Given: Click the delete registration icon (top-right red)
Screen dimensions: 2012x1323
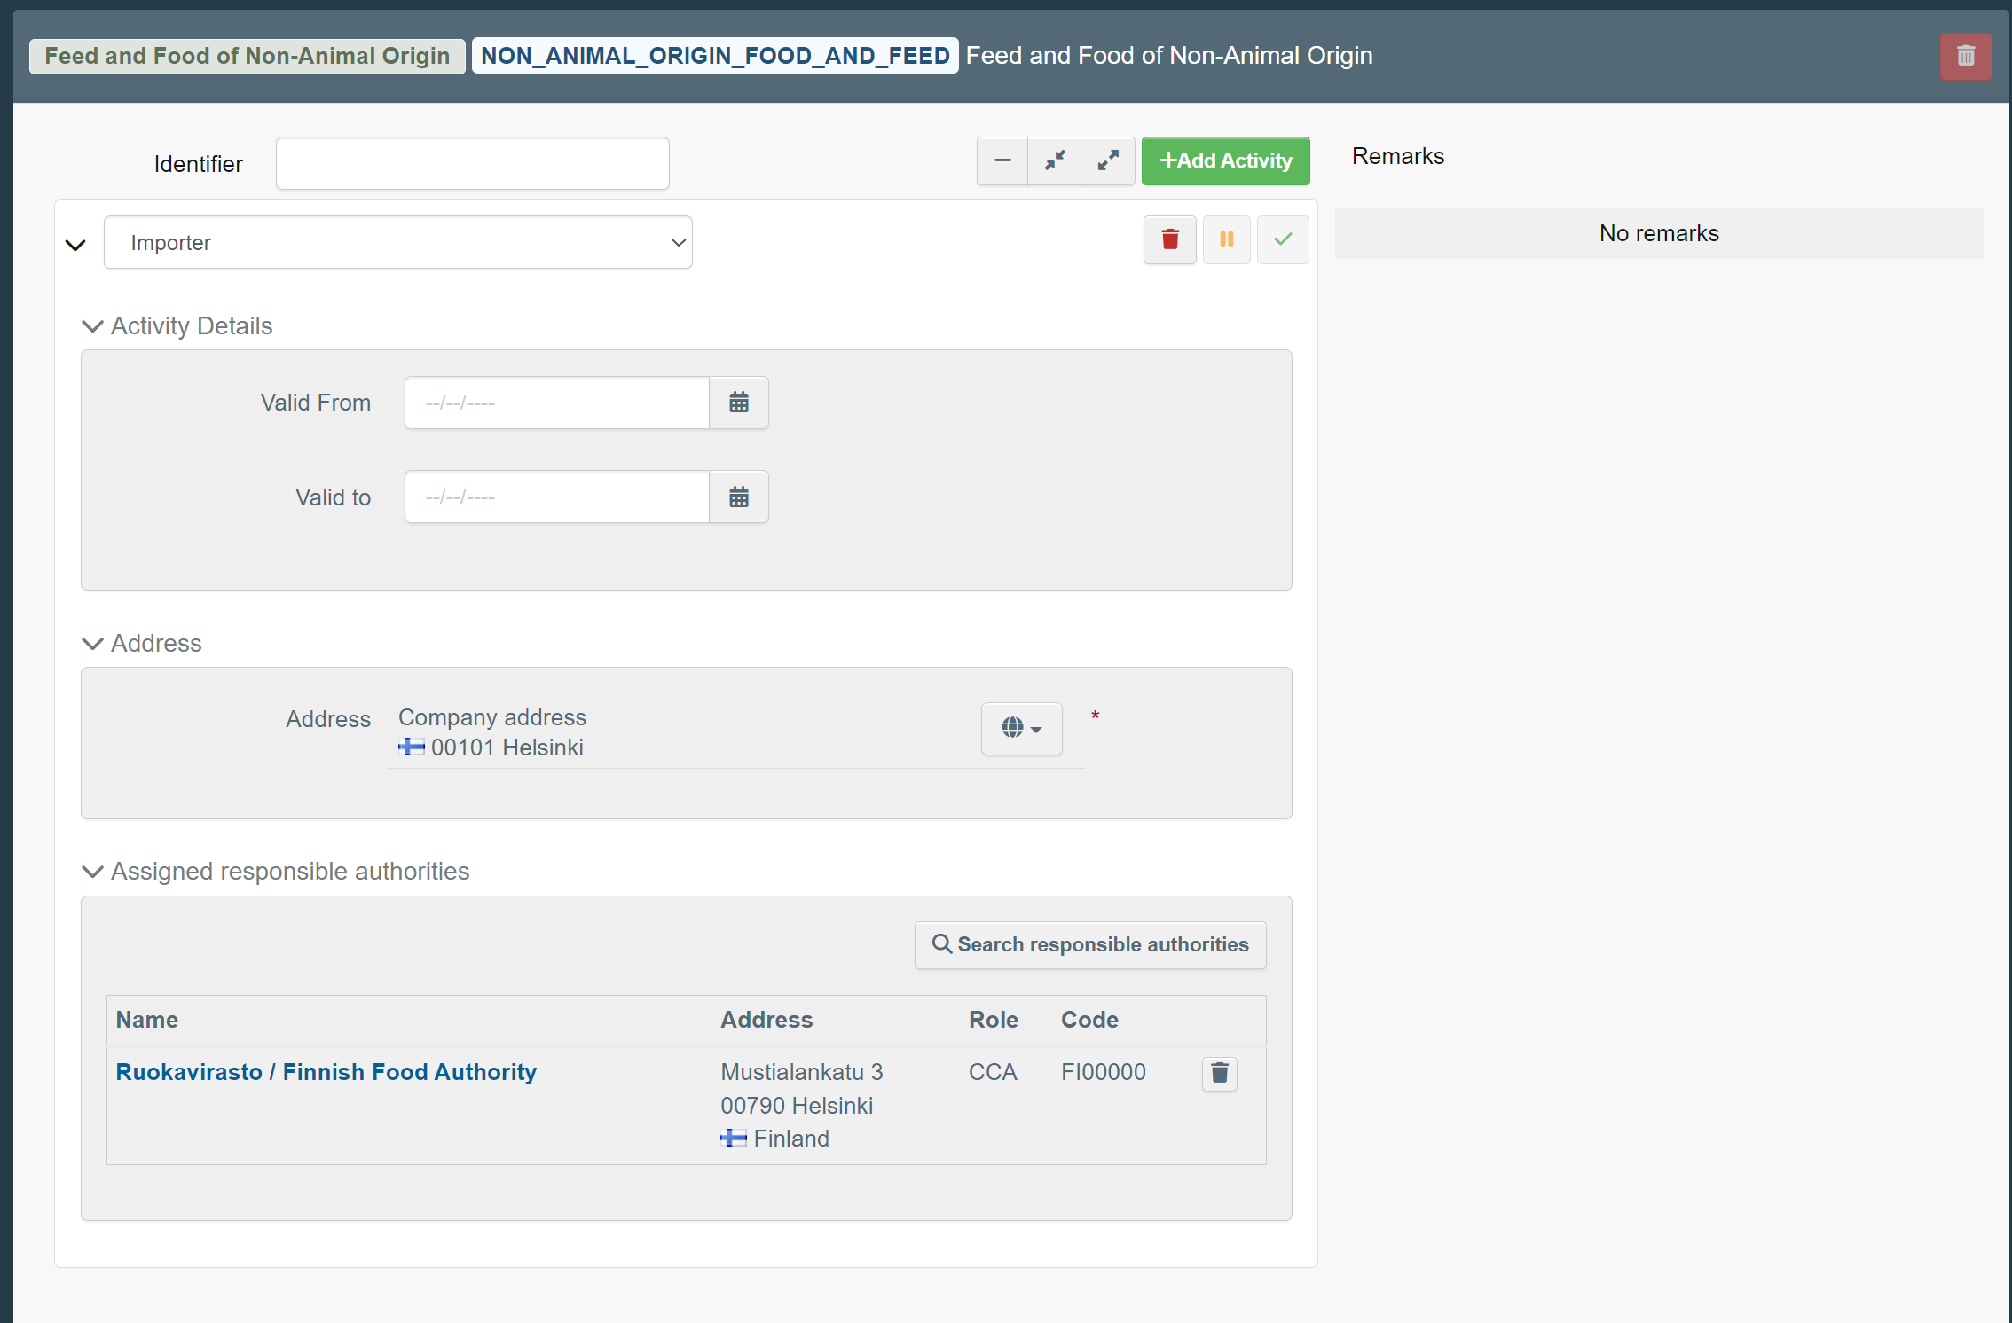Looking at the screenshot, I should tap(1966, 56).
